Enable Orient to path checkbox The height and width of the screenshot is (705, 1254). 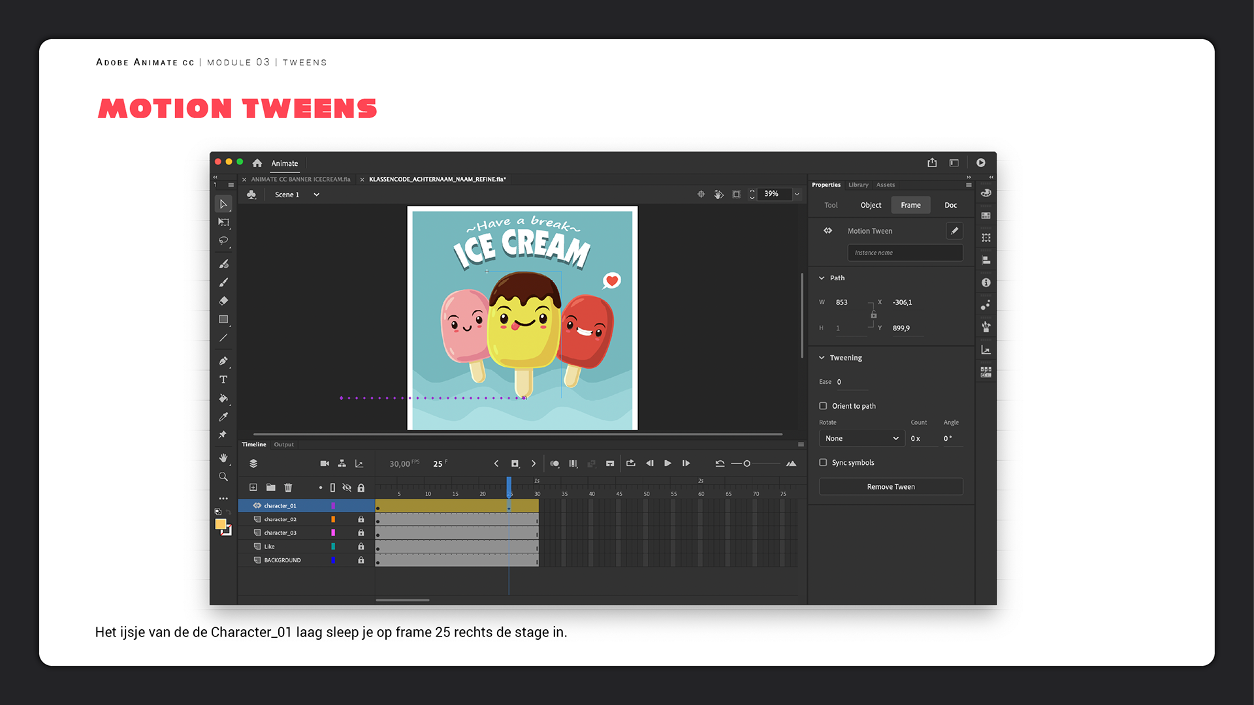click(x=823, y=406)
